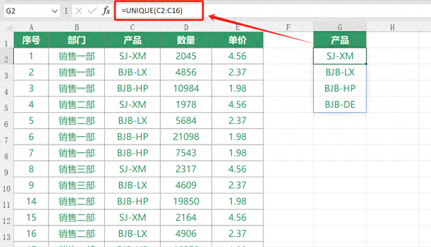Select column G header
The width and height of the screenshot is (431, 247).
coord(340,27)
